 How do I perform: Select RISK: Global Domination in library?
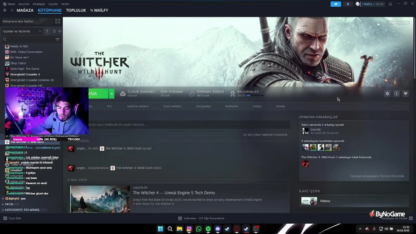pyautogui.click(x=26, y=52)
